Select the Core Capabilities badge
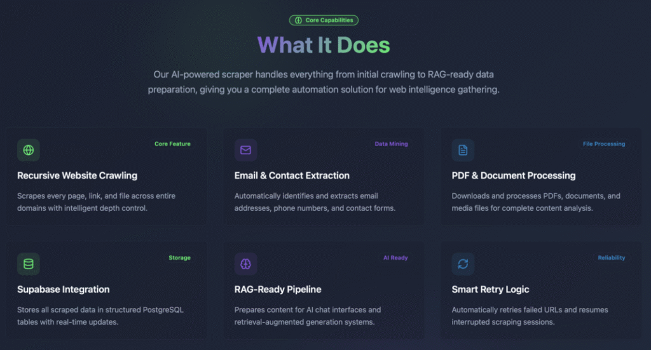 tap(324, 20)
